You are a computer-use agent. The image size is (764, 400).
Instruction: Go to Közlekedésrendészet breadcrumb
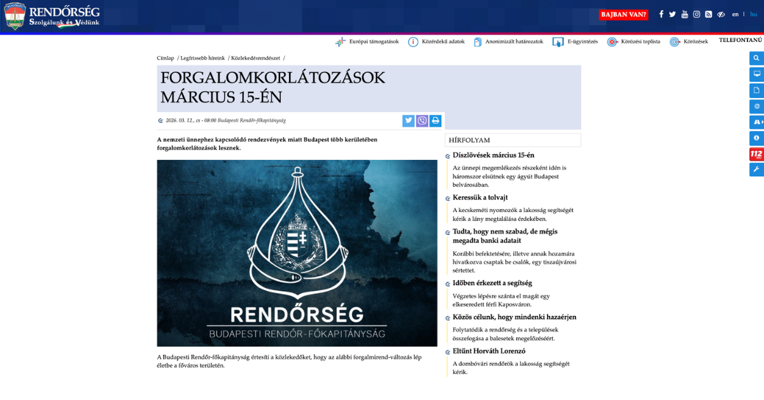pyautogui.click(x=255, y=58)
